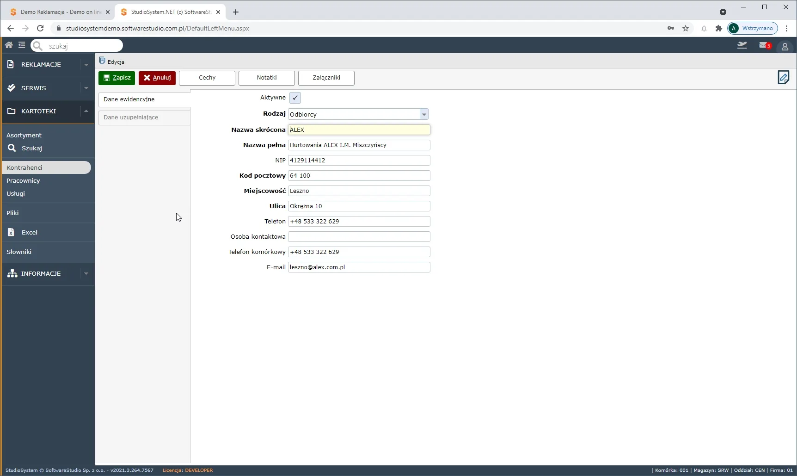797x476 pixels.
Task: Switch to Dane uzupełniające tab
Action: pyautogui.click(x=144, y=117)
